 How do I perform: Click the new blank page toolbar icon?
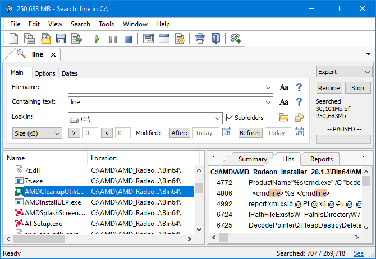[14, 39]
